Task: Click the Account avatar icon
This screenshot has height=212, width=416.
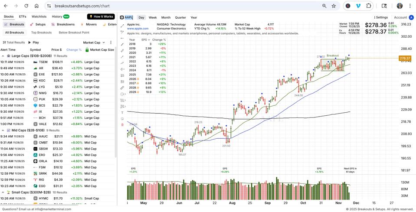Action: point(411,18)
